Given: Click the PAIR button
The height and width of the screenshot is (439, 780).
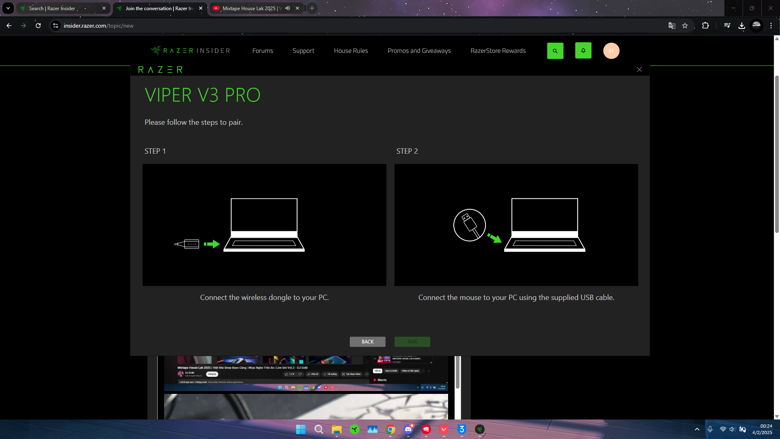Looking at the screenshot, I should tap(412, 342).
